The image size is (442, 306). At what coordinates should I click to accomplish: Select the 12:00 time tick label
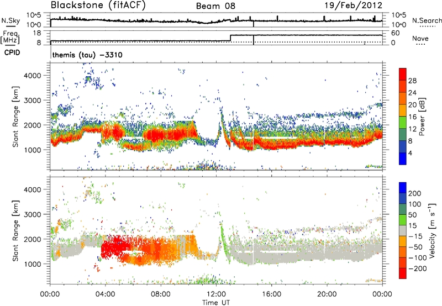click(x=216, y=294)
